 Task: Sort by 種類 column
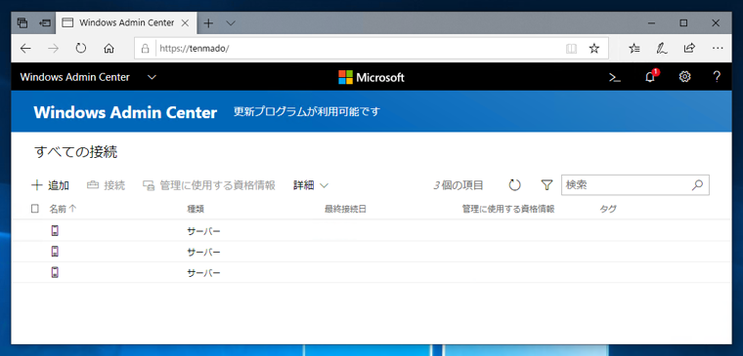(196, 209)
